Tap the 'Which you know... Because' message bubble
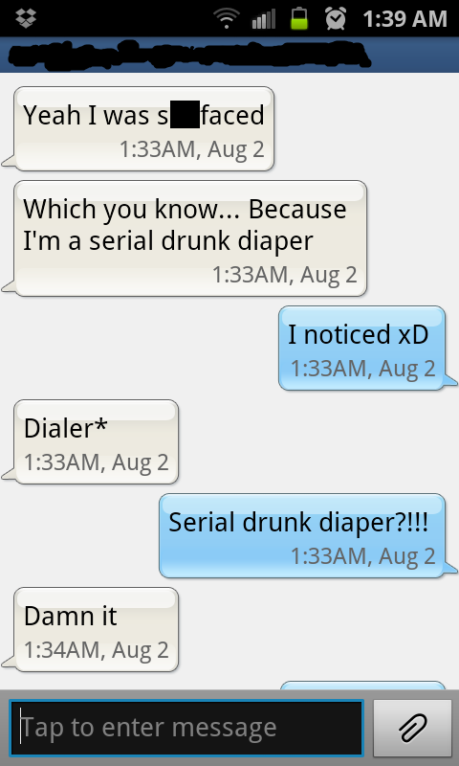 [x=189, y=237]
